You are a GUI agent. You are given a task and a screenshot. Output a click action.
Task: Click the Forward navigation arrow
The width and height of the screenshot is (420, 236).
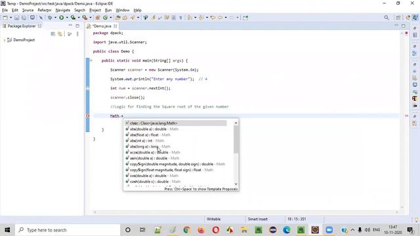[232, 18]
